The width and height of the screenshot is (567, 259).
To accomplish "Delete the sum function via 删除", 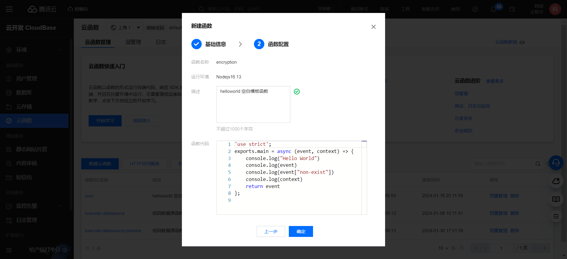I will coord(514,196).
